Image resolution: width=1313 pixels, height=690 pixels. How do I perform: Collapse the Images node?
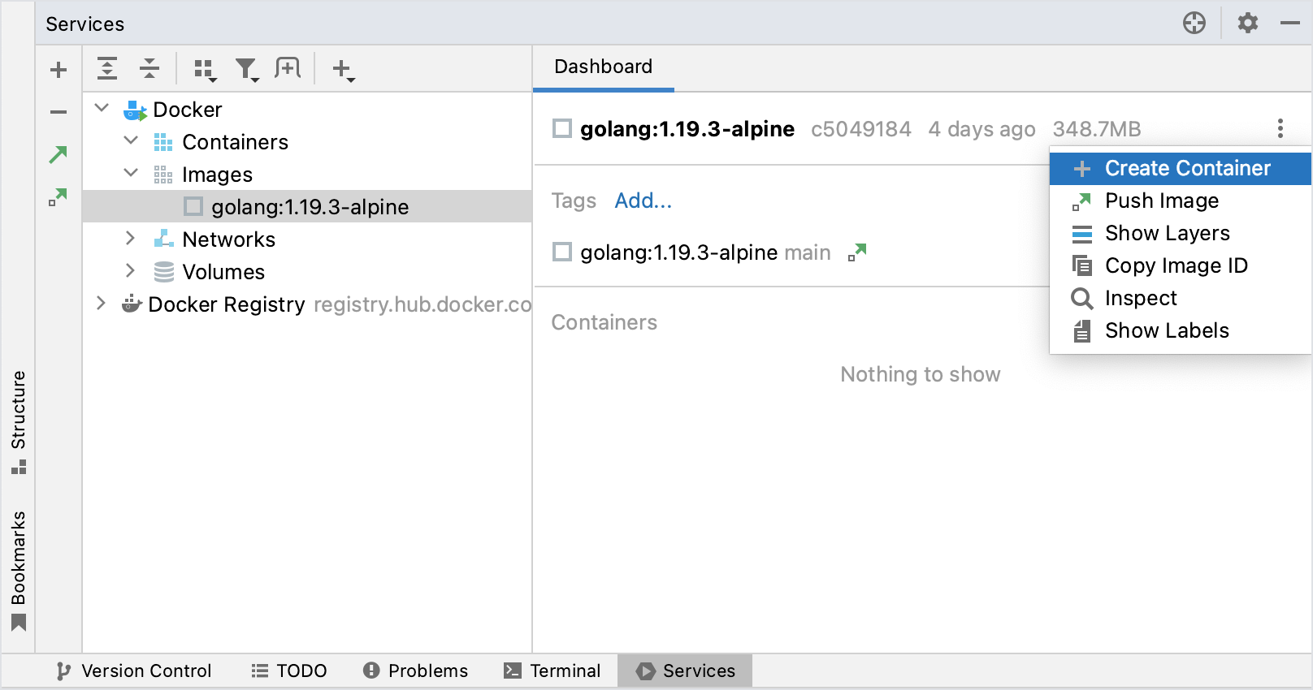pos(131,173)
